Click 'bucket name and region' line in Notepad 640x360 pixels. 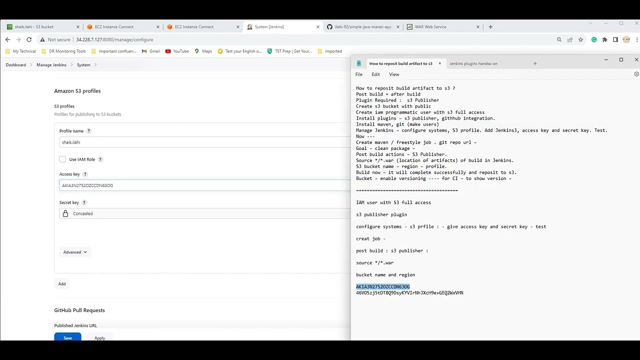tap(385, 275)
